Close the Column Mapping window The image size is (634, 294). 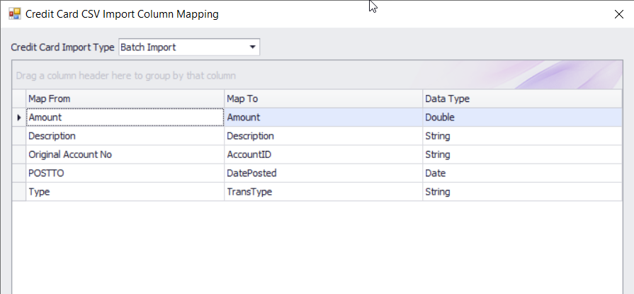tap(617, 13)
